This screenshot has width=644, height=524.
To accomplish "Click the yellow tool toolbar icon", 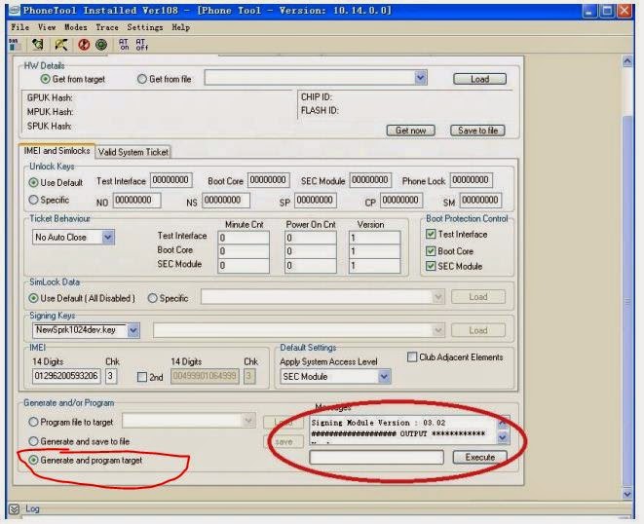I will tap(61, 45).
